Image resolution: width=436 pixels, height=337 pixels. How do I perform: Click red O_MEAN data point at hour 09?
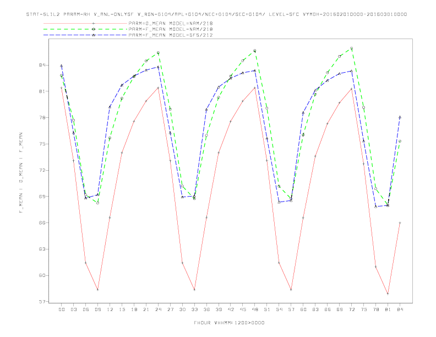[97, 290]
